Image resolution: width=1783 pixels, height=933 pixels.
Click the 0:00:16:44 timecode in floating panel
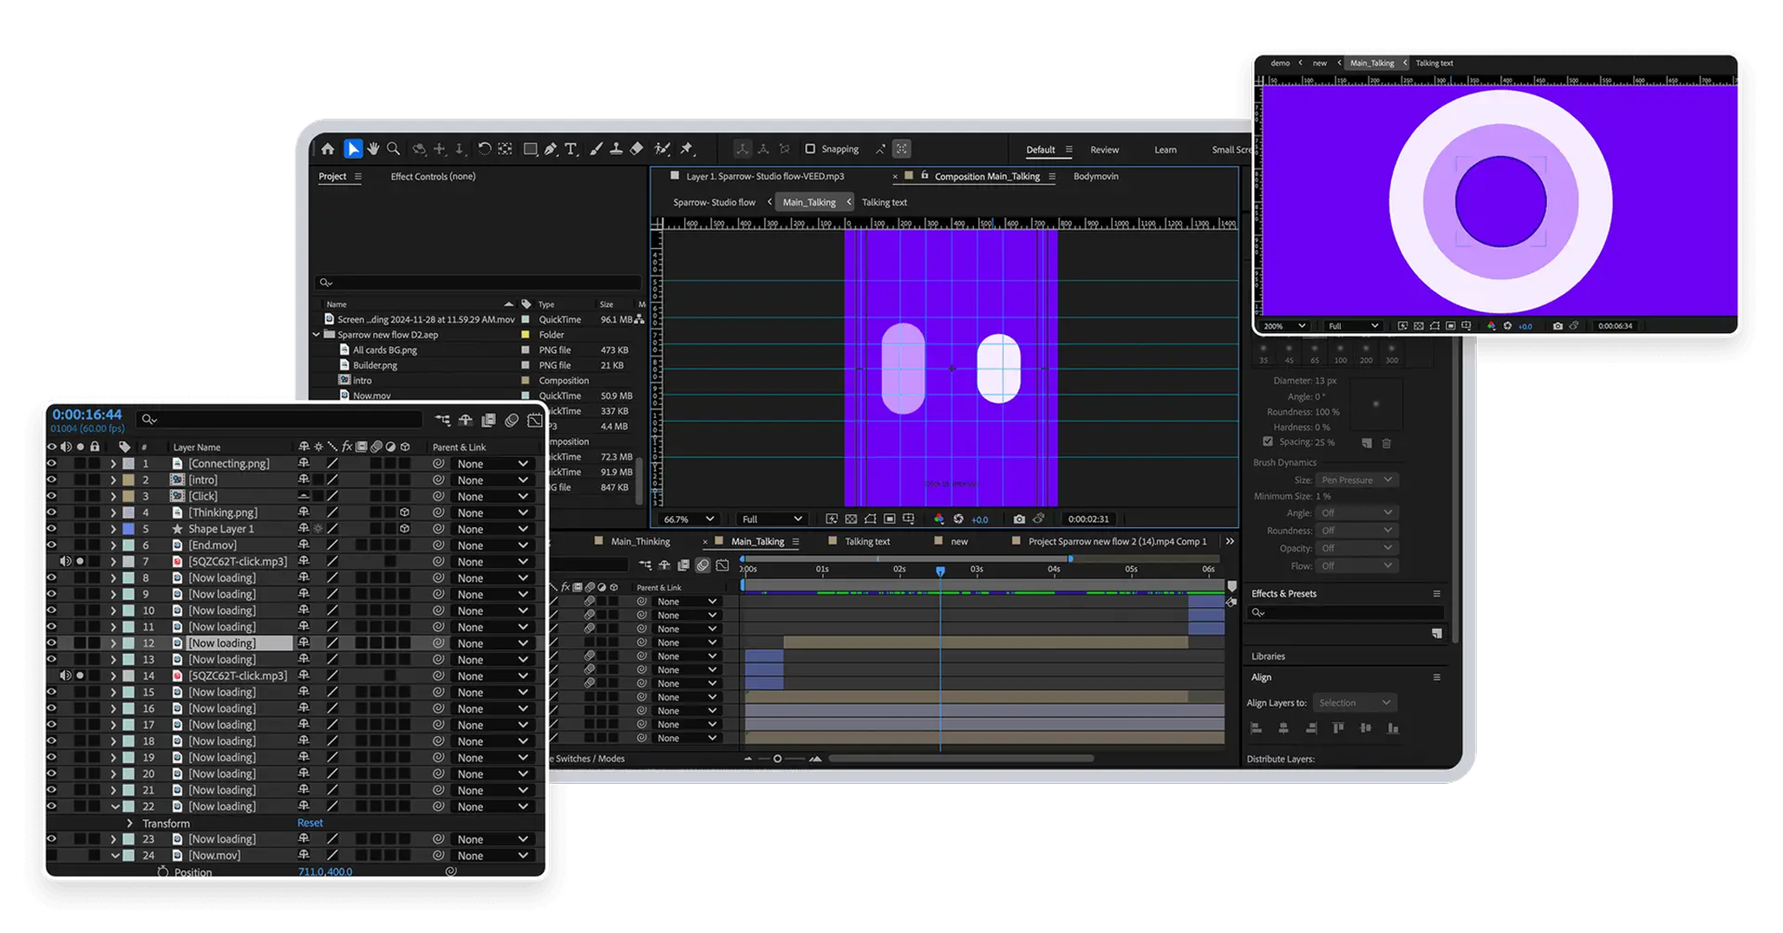[x=87, y=414]
